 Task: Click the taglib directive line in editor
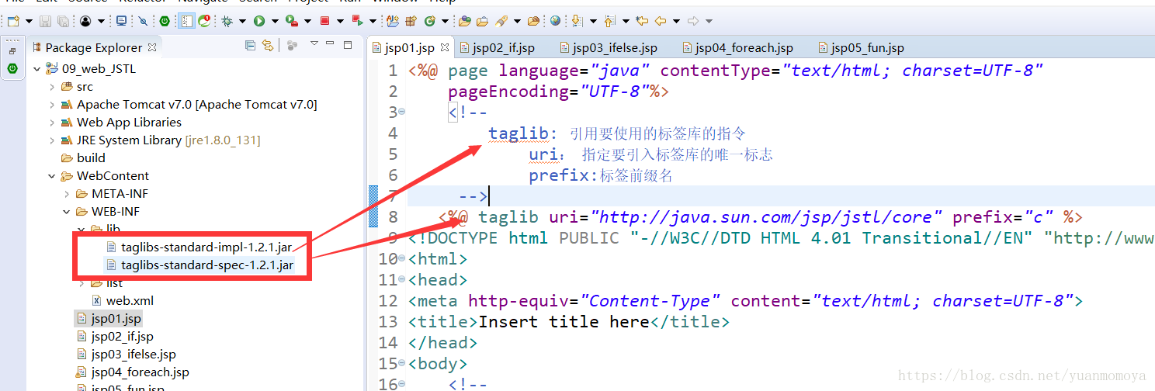(760, 217)
